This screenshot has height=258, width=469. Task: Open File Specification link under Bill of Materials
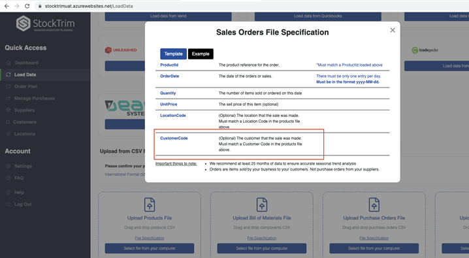(x=262, y=238)
